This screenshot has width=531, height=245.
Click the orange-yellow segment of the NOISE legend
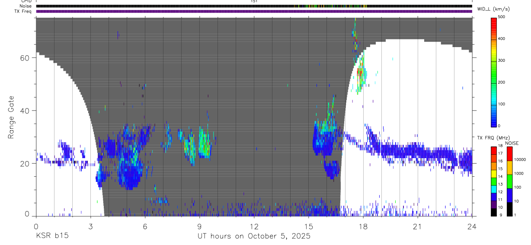(509, 168)
